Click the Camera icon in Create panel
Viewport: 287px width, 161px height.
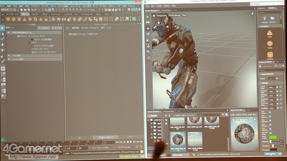click(x=272, y=20)
